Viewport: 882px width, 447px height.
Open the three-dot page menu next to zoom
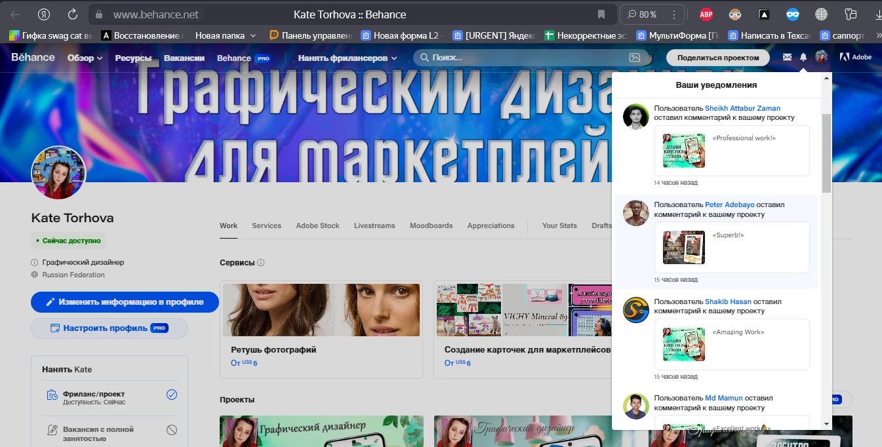click(x=673, y=14)
